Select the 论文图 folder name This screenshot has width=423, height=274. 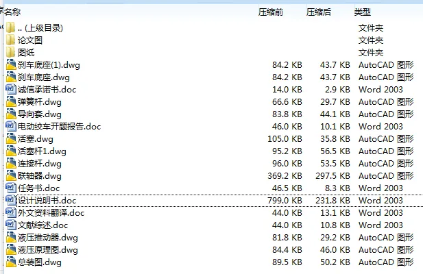30,40
